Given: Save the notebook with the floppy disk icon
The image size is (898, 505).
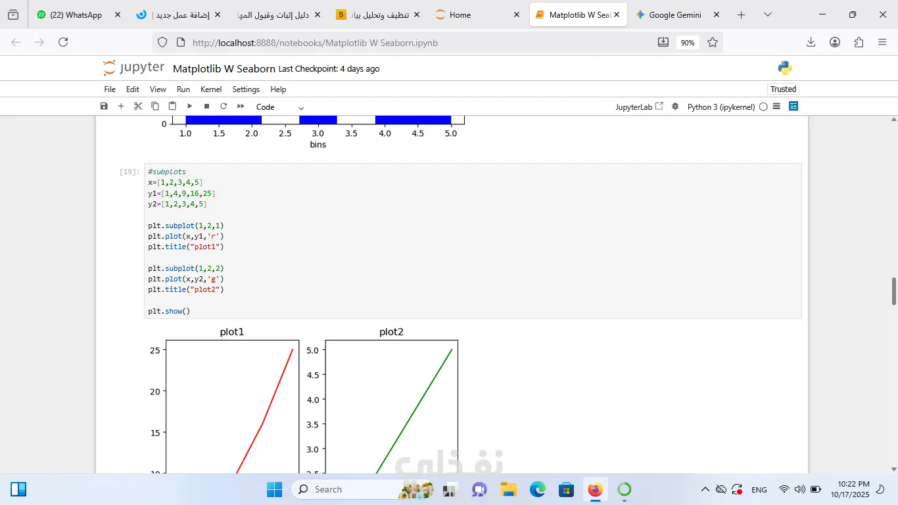Looking at the screenshot, I should tap(104, 107).
